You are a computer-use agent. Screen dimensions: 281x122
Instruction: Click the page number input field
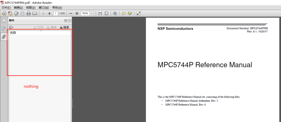pos(56,13)
